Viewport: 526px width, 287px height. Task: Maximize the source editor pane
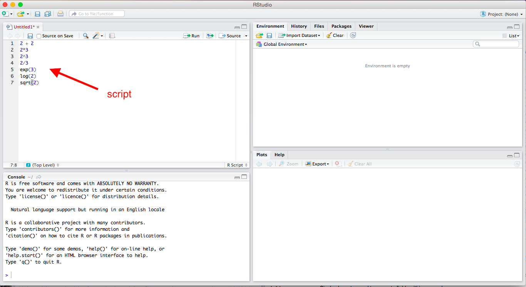(x=244, y=27)
